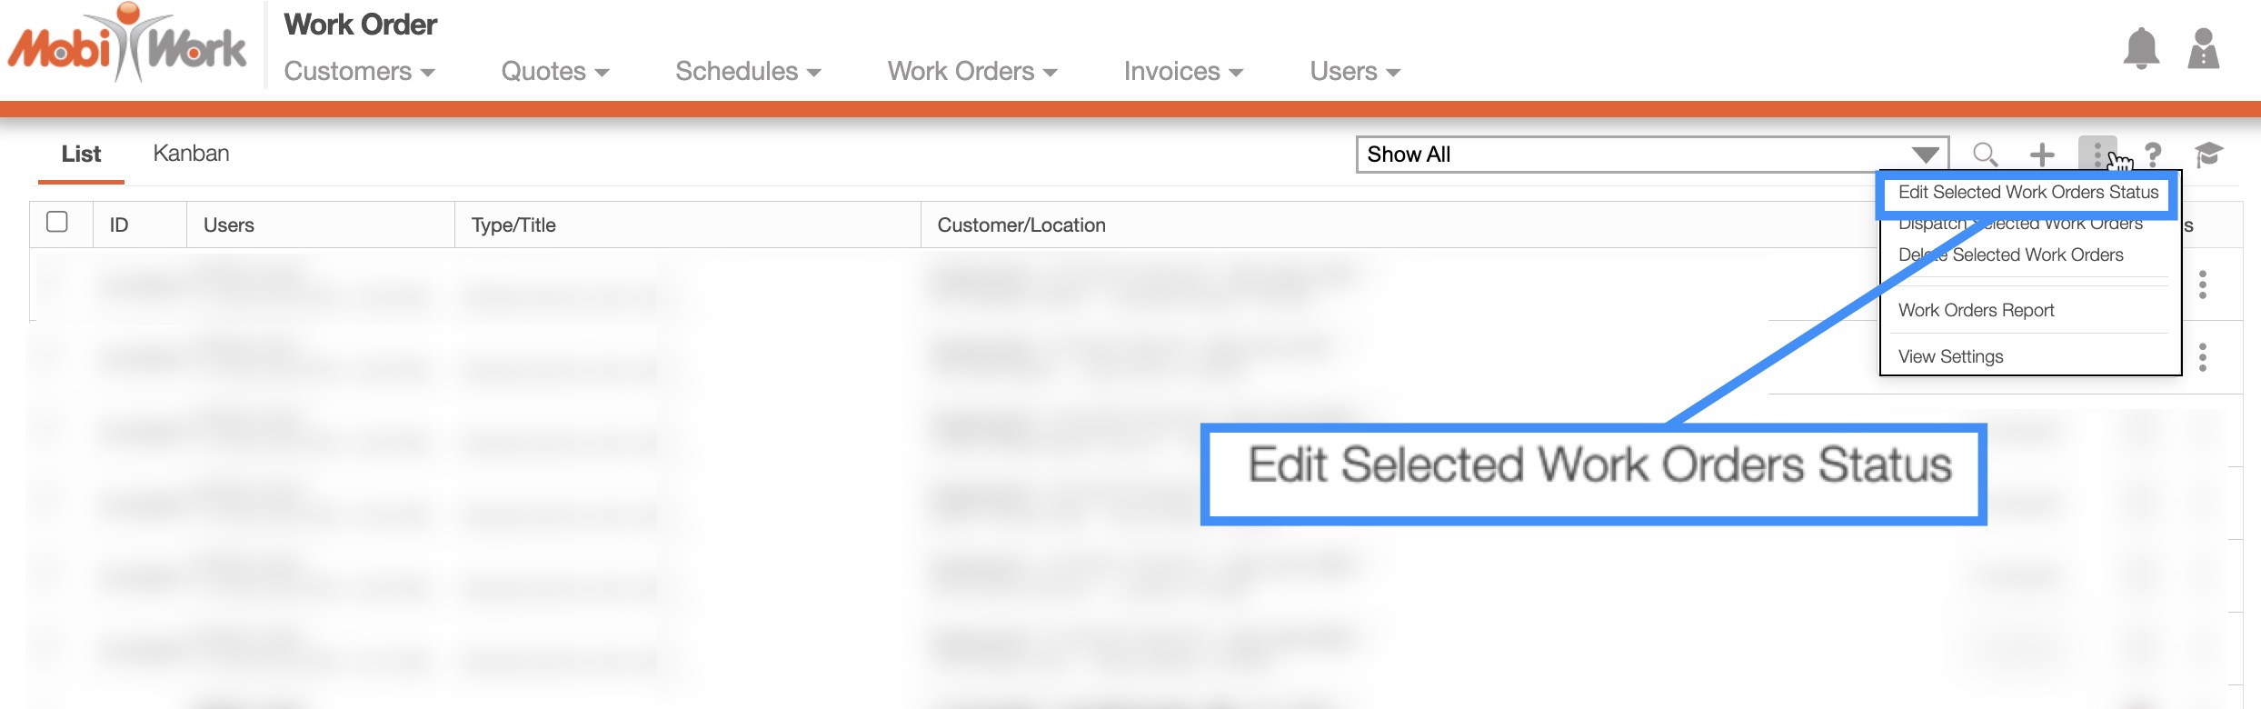Switch to the Kanban tab
2261x709 pixels.
(x=191, y=154)
